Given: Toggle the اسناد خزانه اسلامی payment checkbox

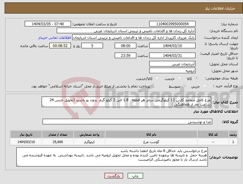Looking at the screenshot, I should pos(154,86).
